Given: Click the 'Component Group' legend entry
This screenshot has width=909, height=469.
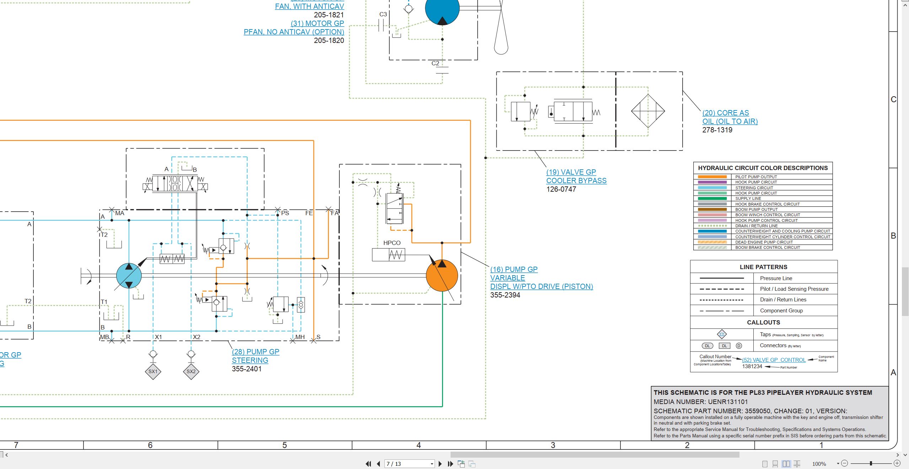Looking at the screenshot, I should [781, 311].
